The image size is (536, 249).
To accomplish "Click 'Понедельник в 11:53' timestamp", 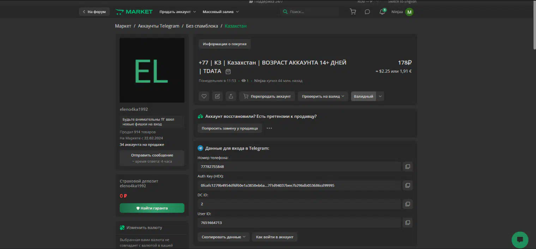I will (217, 81).
